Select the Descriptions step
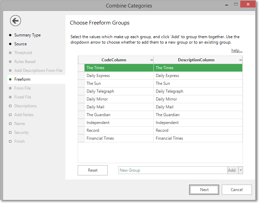 click(26, 106)
